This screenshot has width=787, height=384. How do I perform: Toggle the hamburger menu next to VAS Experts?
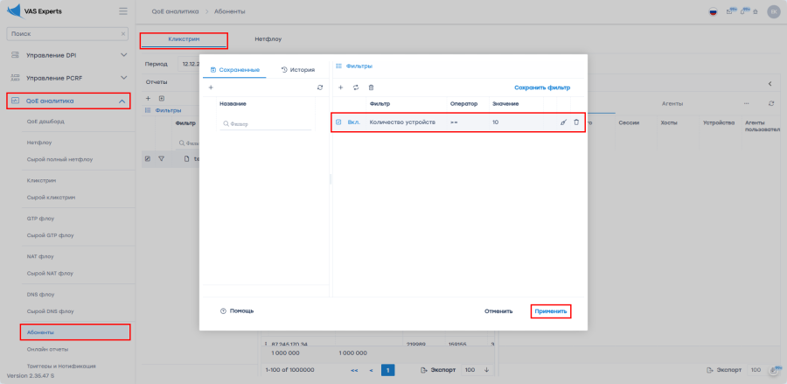click(123, 11)
